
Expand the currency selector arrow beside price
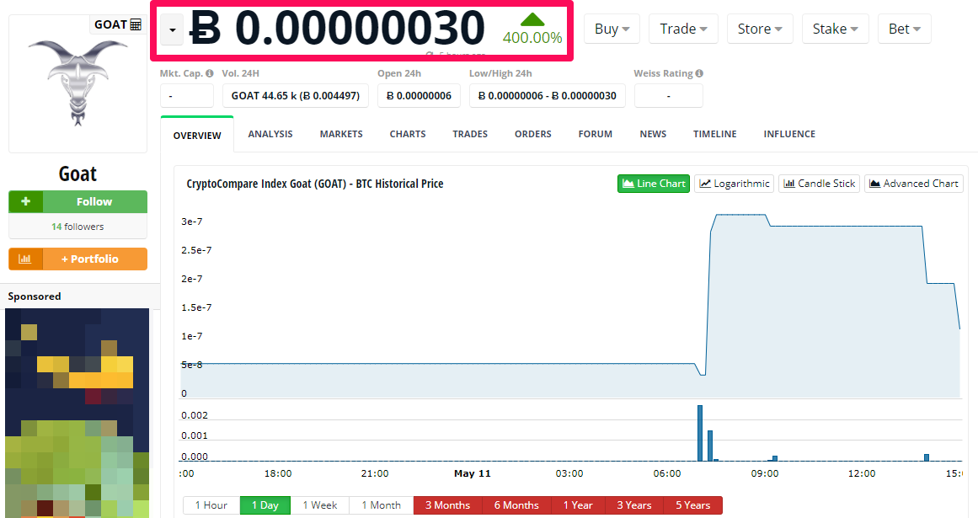172,30
